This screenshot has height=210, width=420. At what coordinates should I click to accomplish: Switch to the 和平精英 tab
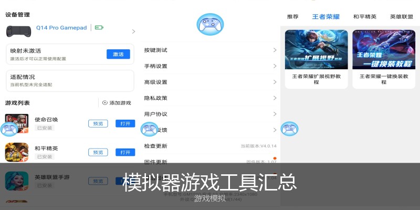pyautogui.click(x=365, y=17)
